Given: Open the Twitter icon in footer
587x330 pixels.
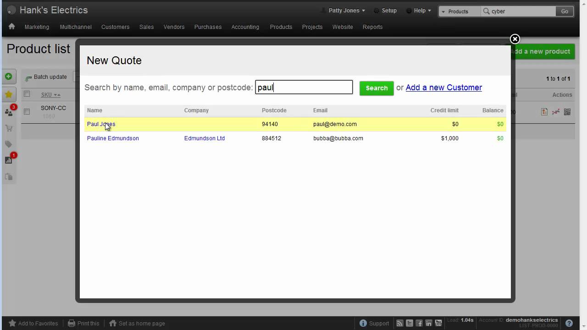Looking at the screenshot, I should (410, 323).
